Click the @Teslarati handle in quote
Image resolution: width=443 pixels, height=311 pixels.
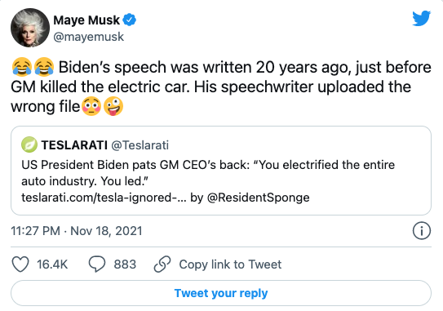pyautogui.click(x=140, y=145)
